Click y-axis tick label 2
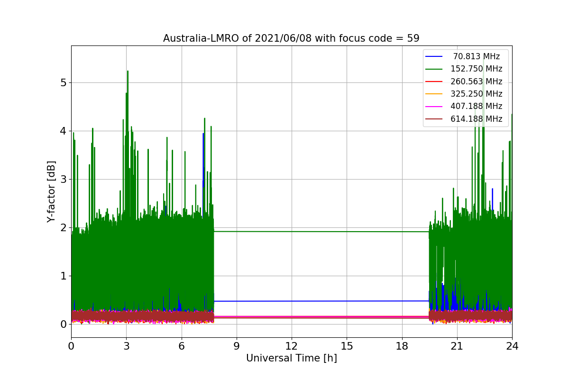The width and height of the screenshot is (569, 379). [x=63, y=228]
